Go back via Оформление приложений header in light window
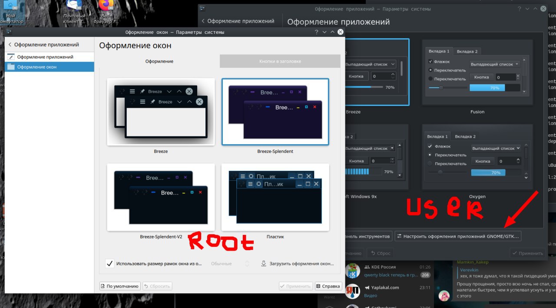 coord(43,44)
